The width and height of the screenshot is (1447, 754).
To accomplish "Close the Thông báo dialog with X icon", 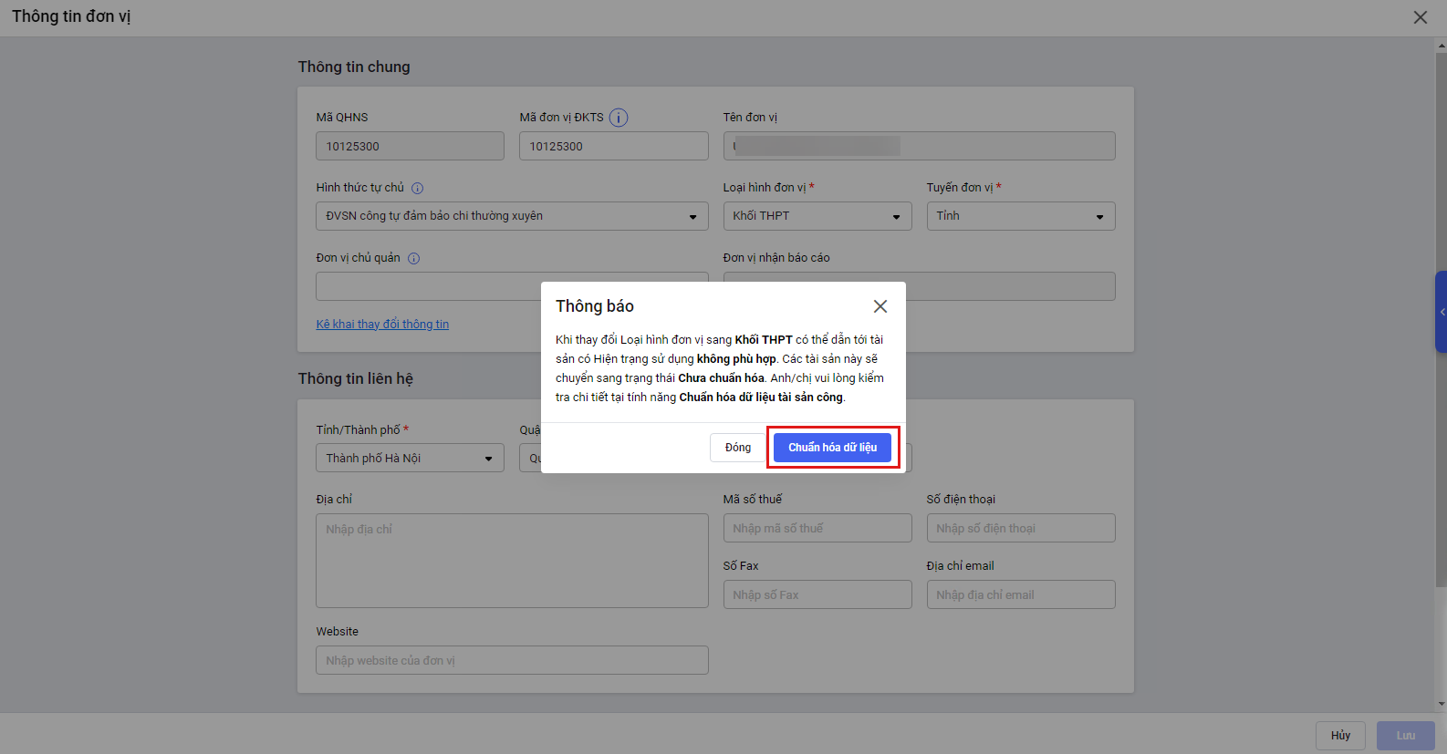I will [880, 306].
